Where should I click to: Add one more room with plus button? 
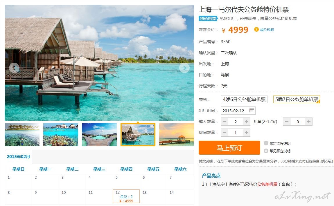click(x=247, y=133)
